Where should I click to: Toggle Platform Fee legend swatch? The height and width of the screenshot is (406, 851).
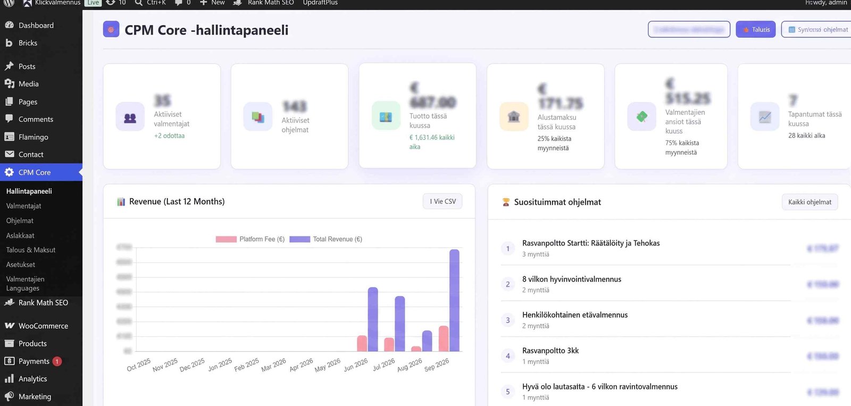(x=226, y=239)
